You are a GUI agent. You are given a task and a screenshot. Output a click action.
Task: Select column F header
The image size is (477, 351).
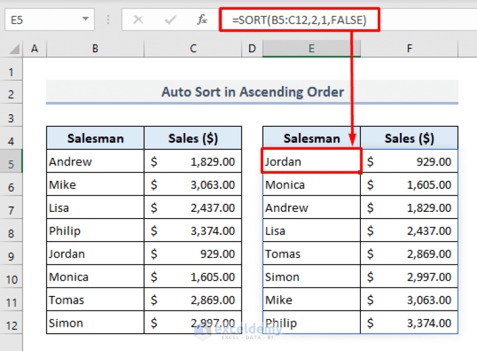click(x=409, y=48)
